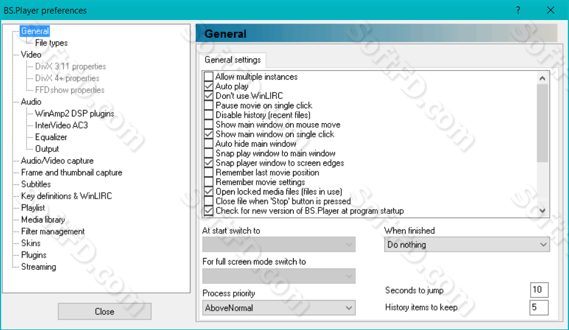Click the Seconds to jump field
Viewport: 569px width, 330px height.
coord(539,290)
